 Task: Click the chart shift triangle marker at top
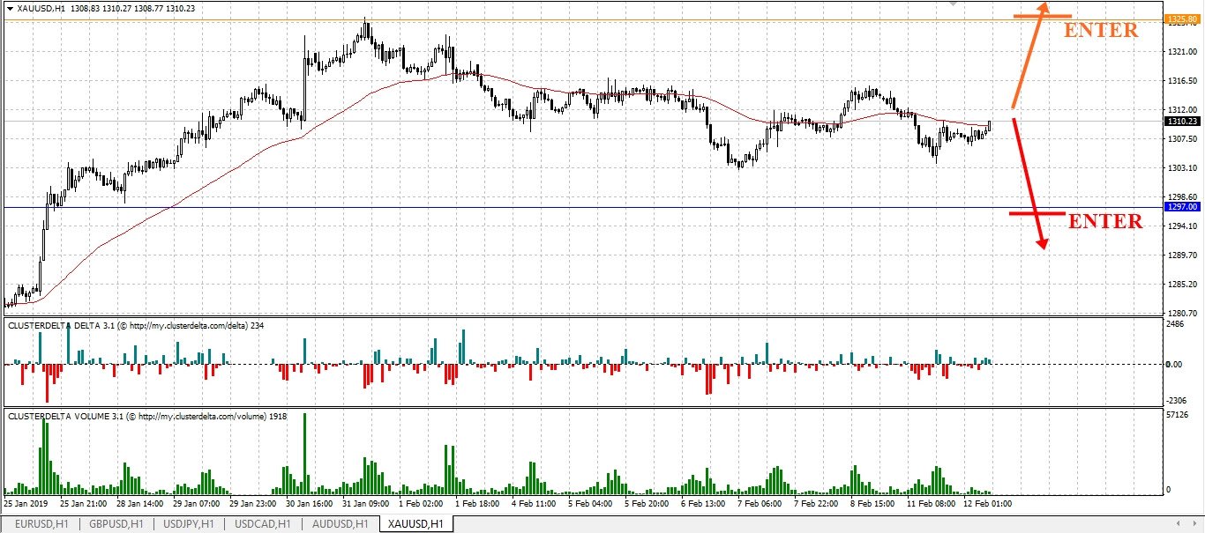pos(954,4)
